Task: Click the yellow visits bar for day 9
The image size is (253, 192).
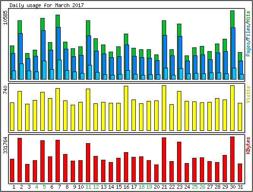Action: tap(73, 118)
